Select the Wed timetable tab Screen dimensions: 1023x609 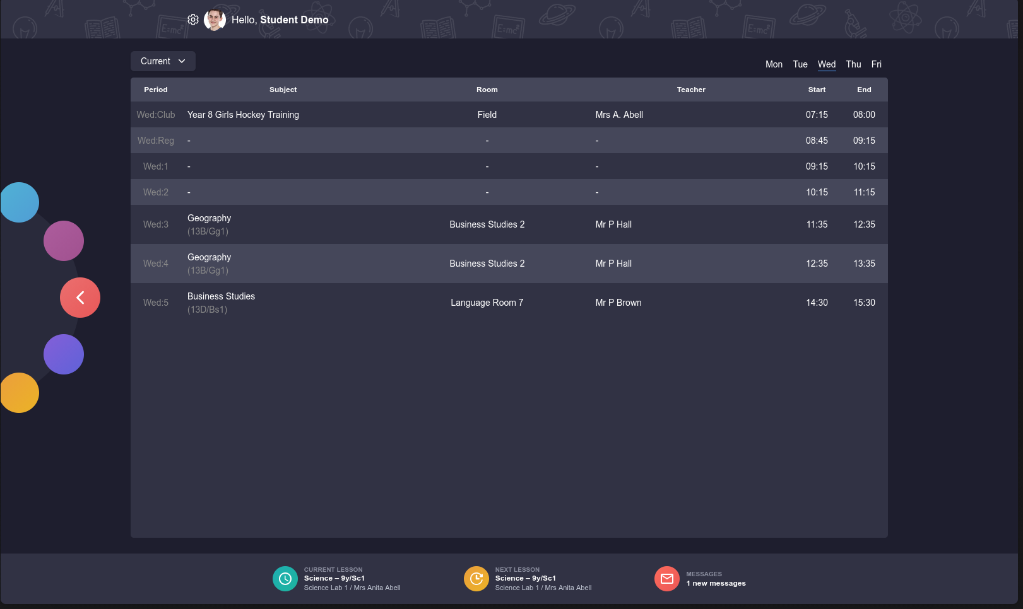tap(827, 64)
